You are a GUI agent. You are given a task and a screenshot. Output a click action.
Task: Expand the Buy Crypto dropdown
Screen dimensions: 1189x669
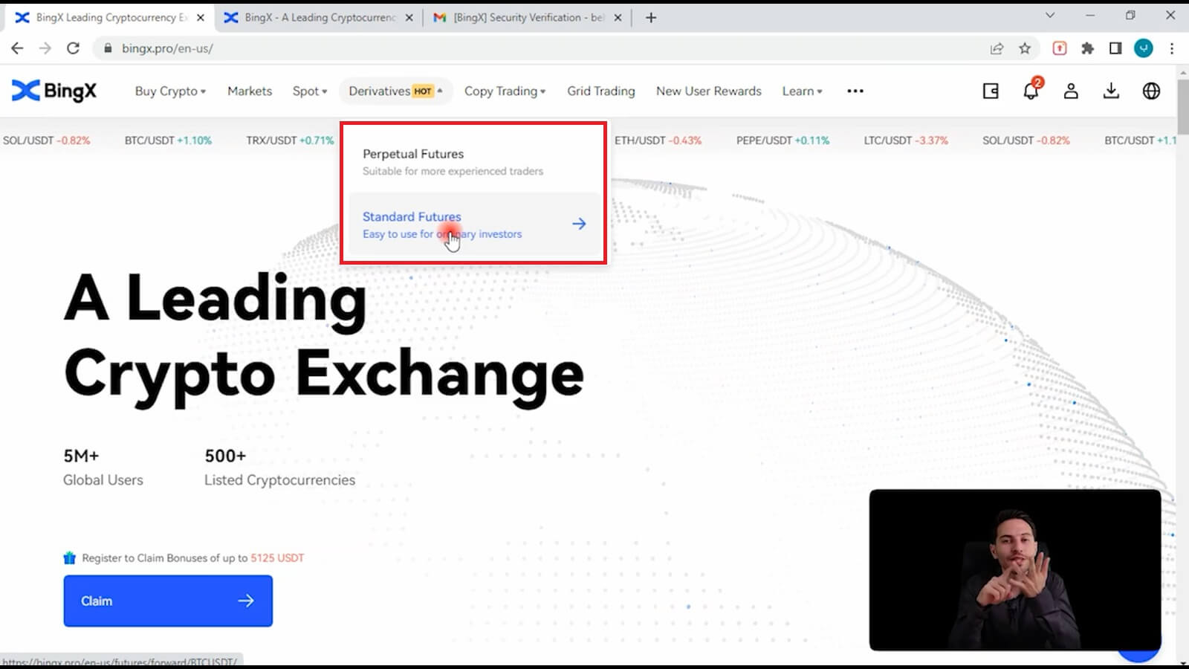point(170,91)
